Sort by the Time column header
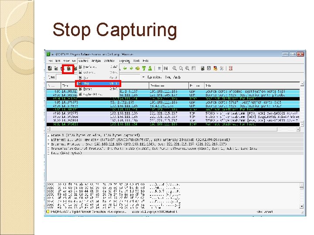Image resolution: width=314 pixels, height=235 pixels. (68, 86)
